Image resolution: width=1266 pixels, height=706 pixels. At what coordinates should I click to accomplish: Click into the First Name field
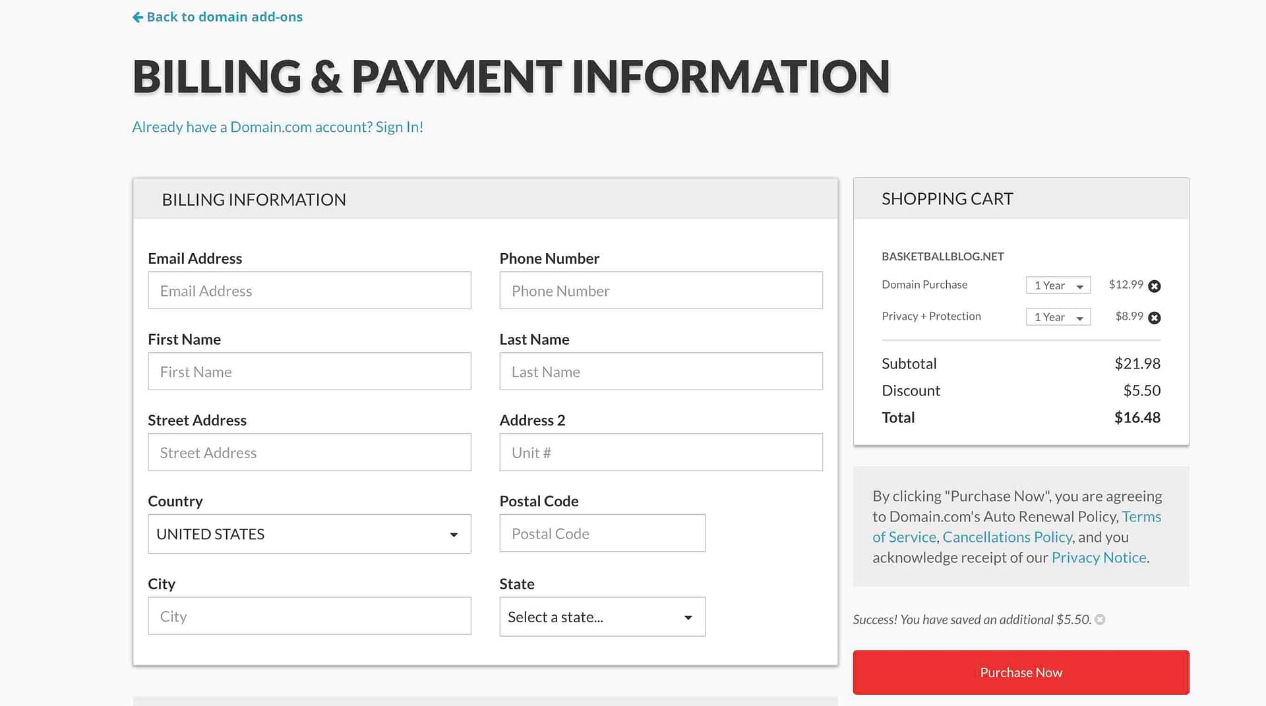[309, 372]
